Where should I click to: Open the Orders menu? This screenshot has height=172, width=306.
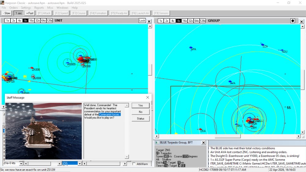click(x=13, y=8)
